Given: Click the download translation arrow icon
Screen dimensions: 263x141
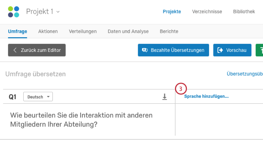Looking at the screenshot, I should pyautogui.click(x=164, y=97).
